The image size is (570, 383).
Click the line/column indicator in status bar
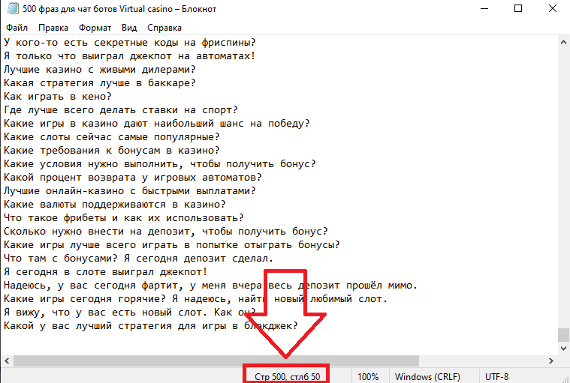288,376
